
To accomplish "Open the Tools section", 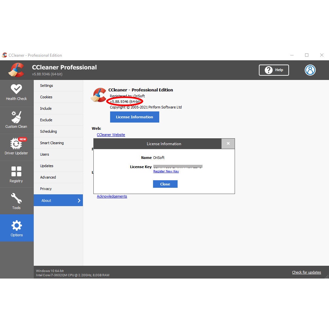I will pos(16,201).
